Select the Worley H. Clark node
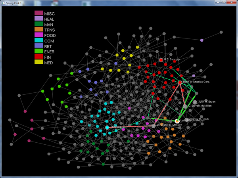 (187, 119)
